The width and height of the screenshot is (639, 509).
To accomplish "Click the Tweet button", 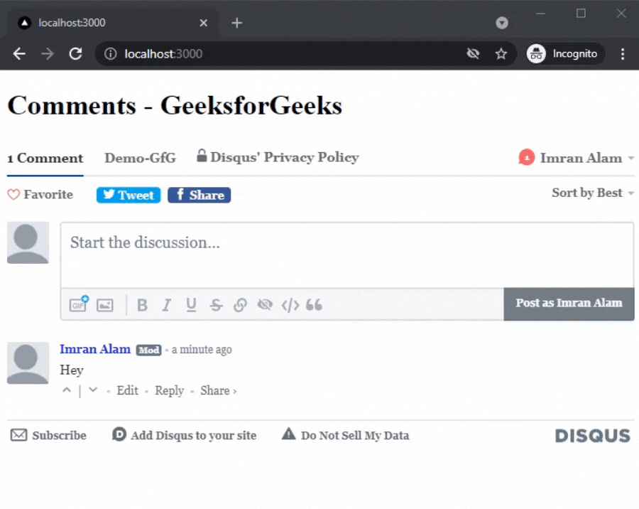I will (x=129, y=195).
